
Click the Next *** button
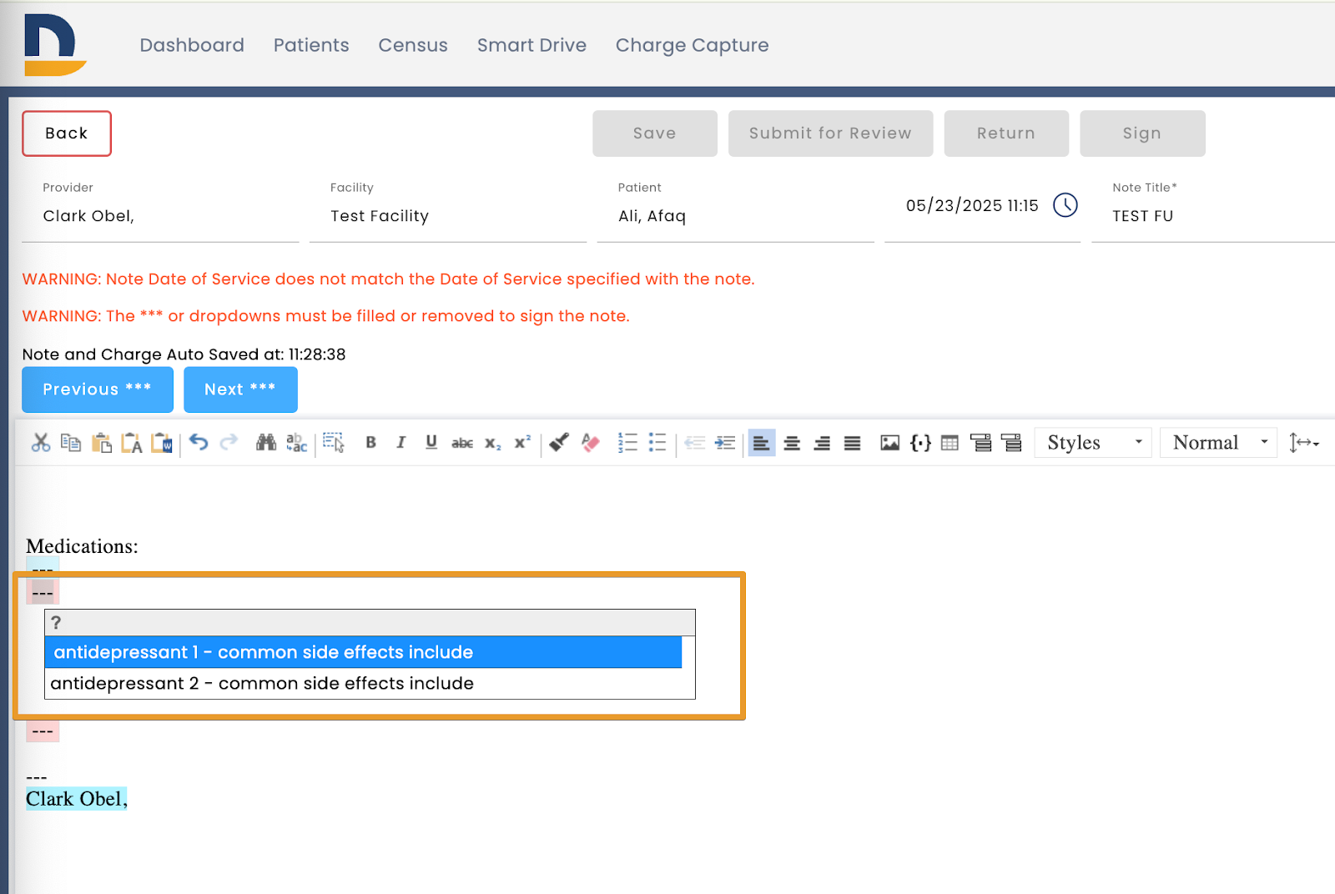tap(240, 389)
